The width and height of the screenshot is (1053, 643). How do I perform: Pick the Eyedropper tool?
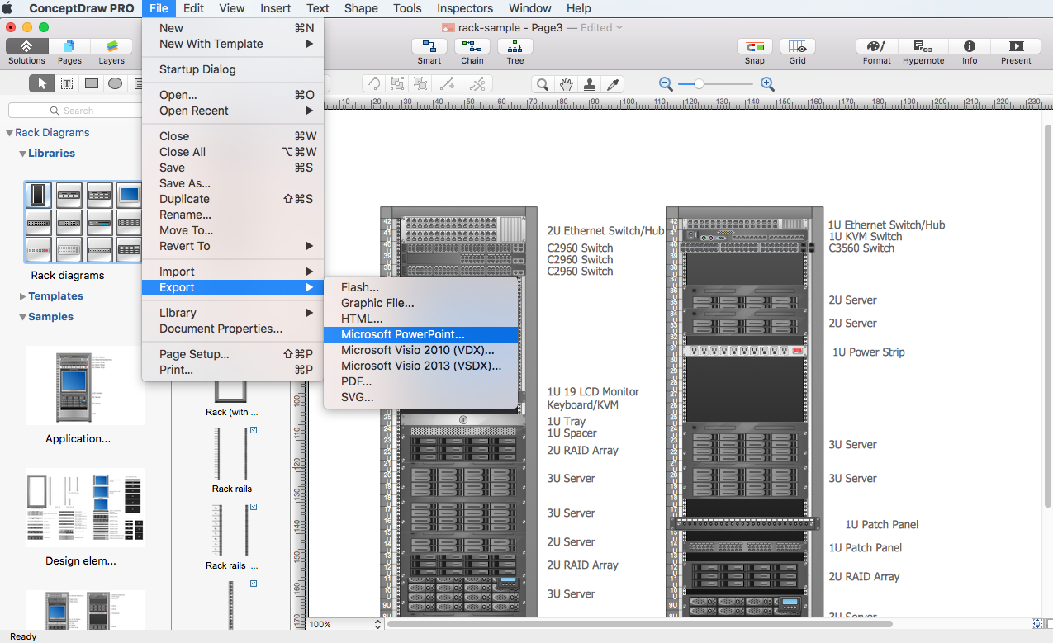click(x=612, y=84)
